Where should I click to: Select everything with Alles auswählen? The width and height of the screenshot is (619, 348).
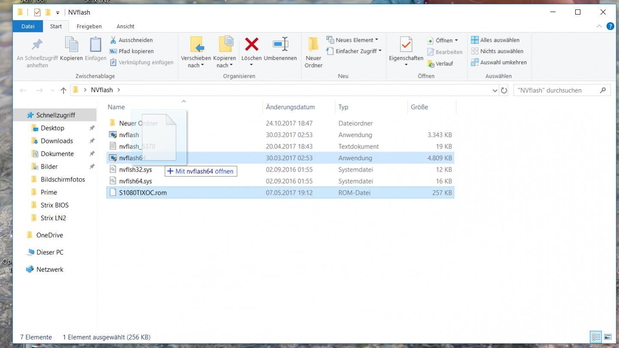(x=495, y=40)
